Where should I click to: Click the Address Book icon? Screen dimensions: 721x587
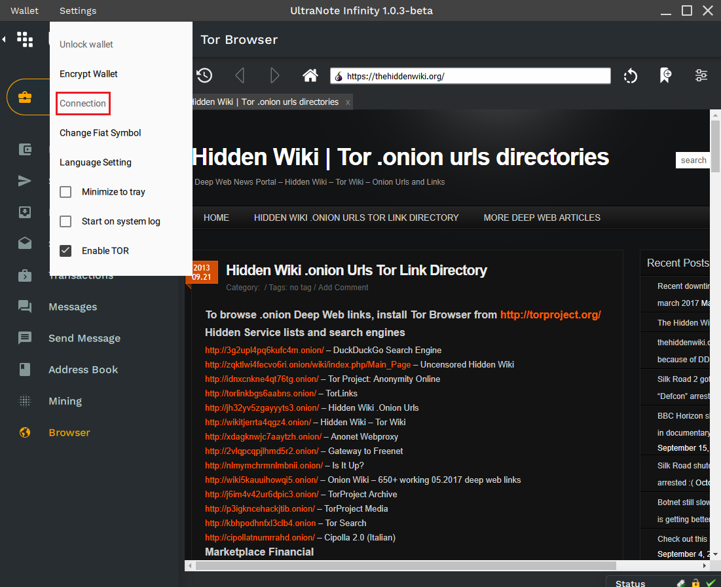pos(25,369)
